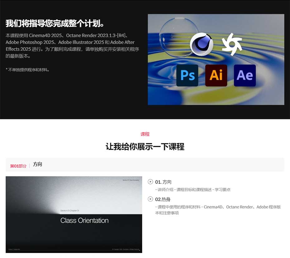290x258 pixels.
Task: Click description mentioning Cinema4D、Octane Render、Adobe 程序版本
Action: [x=218, y=210]
